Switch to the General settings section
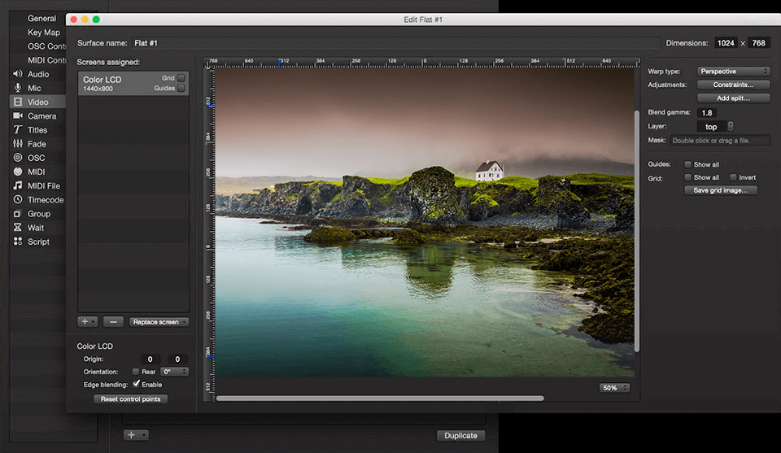This screenshot has height=453, width=781. (42, 18)
